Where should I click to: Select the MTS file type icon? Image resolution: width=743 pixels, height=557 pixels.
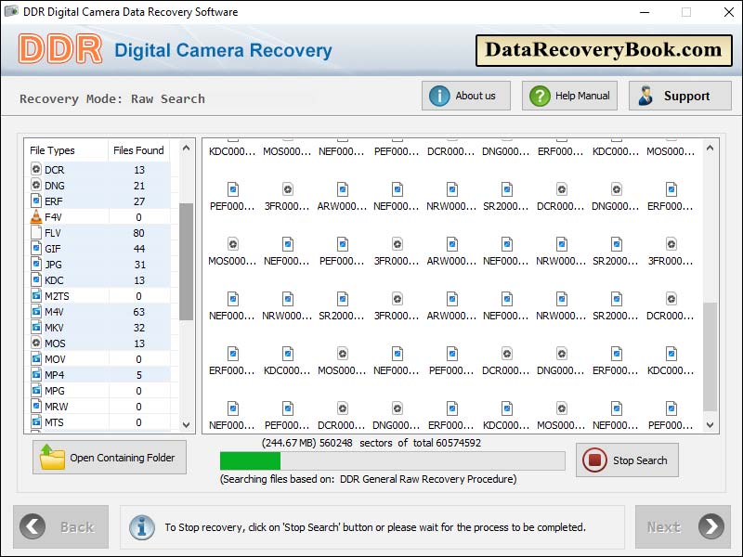click(36, 421)
